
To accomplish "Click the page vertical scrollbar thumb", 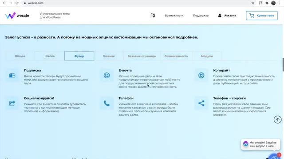I will click(283, 64).
